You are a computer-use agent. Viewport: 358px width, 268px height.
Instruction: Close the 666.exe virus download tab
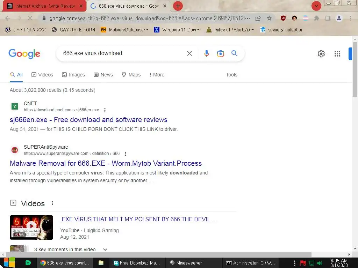point(165,6)
